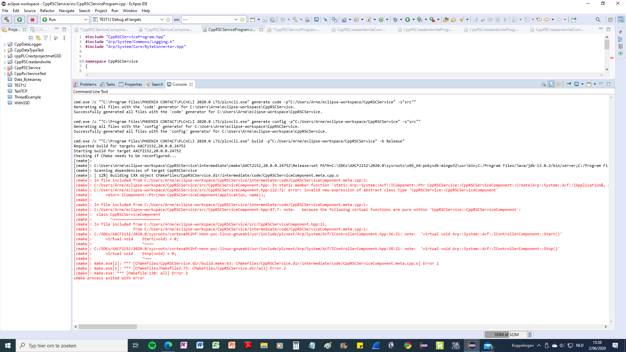Open Chrome from the taskbar
The height and width of the screenshot is (352, 626).
tap(408, 345)
